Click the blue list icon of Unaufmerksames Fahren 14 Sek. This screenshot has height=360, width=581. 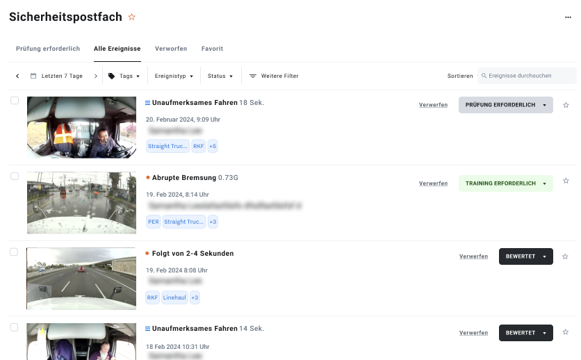tap(147, 329)
